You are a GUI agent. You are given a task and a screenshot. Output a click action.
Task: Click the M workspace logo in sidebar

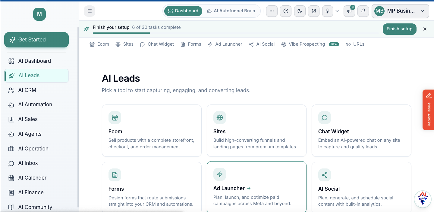pyautogui.click(x=39, y=14)
